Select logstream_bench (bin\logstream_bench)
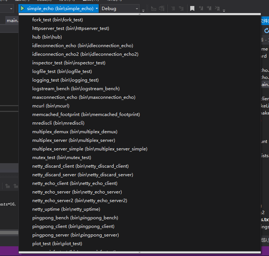The width and height of the screenshot is (269, 256). point(140,89)
